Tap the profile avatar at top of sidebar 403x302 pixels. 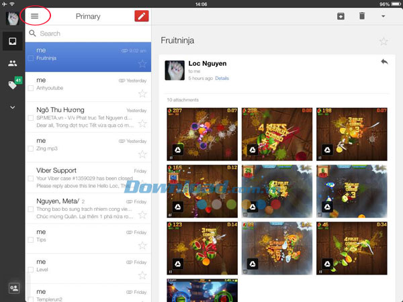point(12,19)
